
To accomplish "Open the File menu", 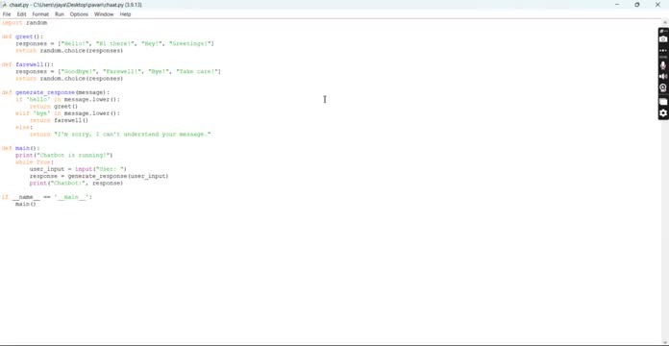I will [7, 14].
